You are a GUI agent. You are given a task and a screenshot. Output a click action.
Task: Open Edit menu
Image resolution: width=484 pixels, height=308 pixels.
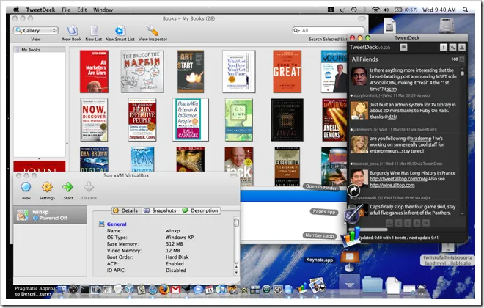[82, 10]
